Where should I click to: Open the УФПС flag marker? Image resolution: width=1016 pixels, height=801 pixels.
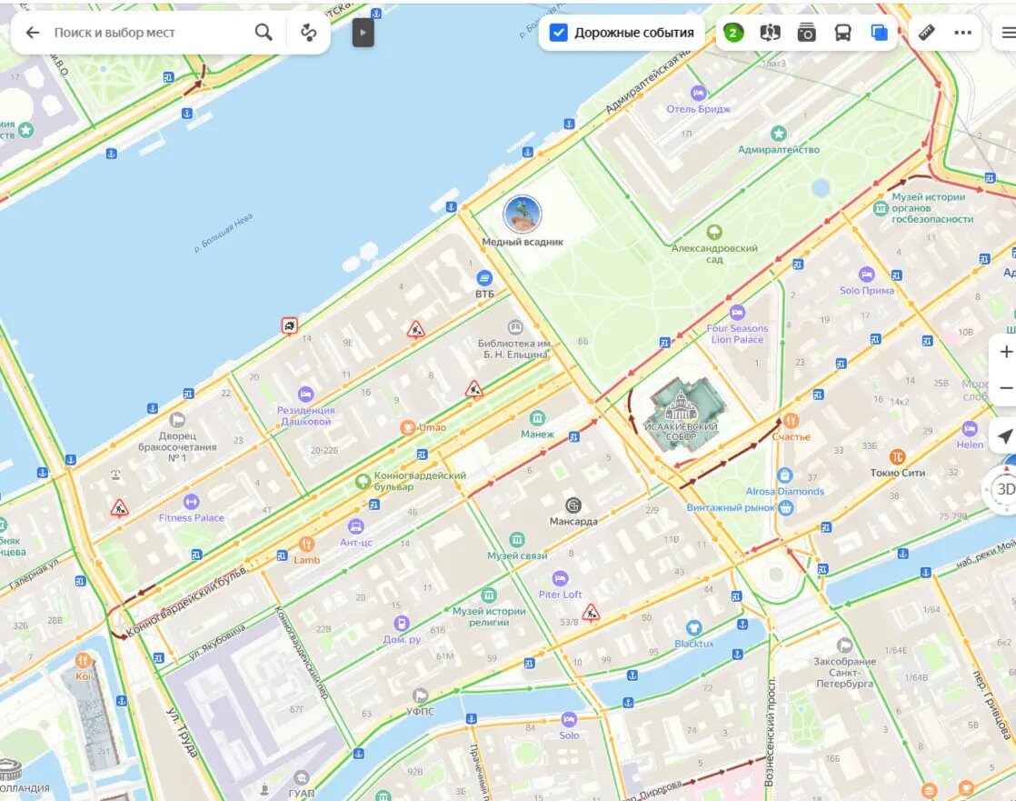tap(420, 696)
